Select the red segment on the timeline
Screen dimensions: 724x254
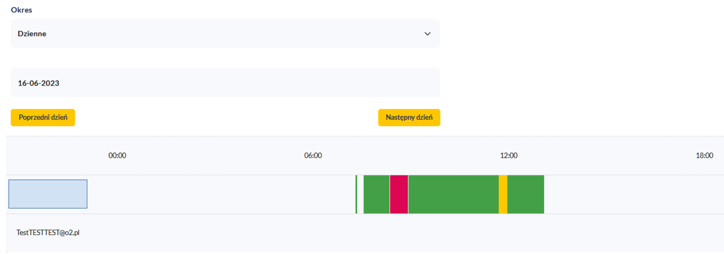pos(399,194)
